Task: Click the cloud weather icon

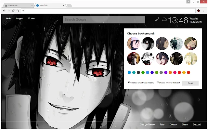Action: click(164, 19)
